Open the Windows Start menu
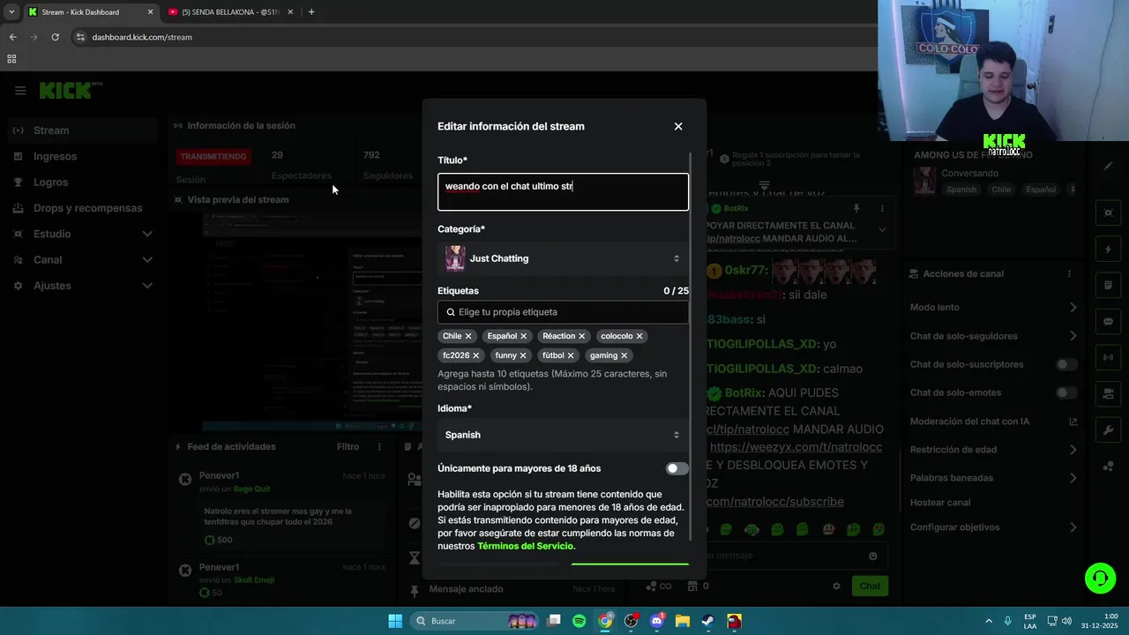The height and width of the screenshot is (635, 1129). pyautogui.click(x=395, y=621)
